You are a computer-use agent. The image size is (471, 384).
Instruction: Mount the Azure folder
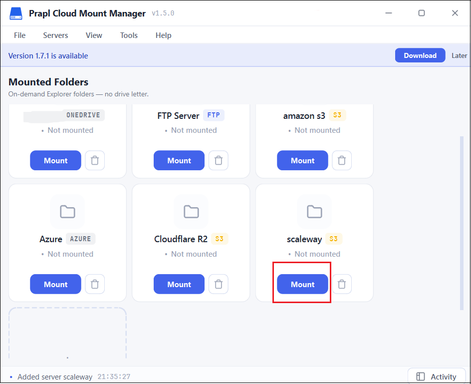tap(55, 284)
